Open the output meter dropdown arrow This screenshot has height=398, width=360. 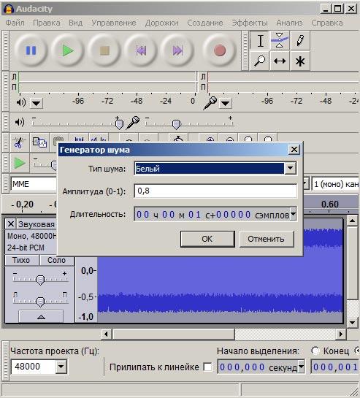click(x=37, y=103)
